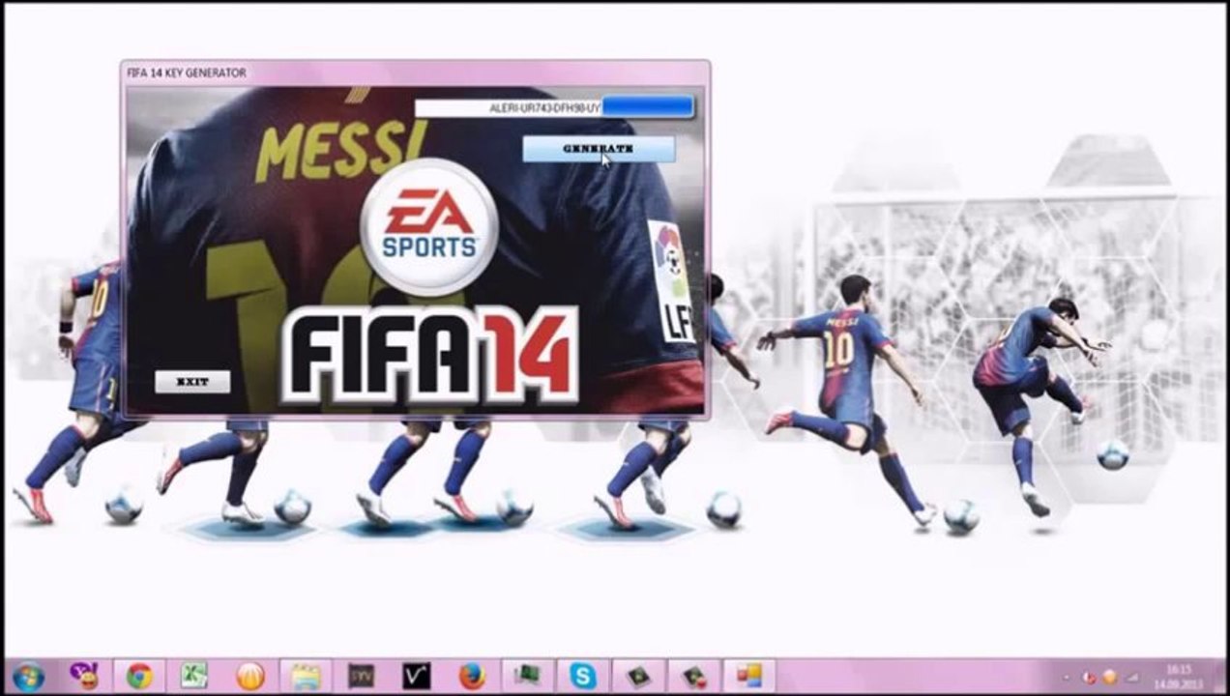Image resolution: width=1230 pixels, height=696 pixels.
Task: Click the orange ball tray icon
Action: pos(1110,678)
